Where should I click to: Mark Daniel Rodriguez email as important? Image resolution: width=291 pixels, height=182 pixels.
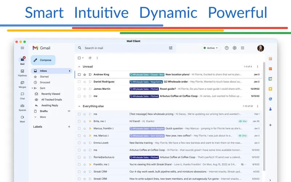click(90, 82)
